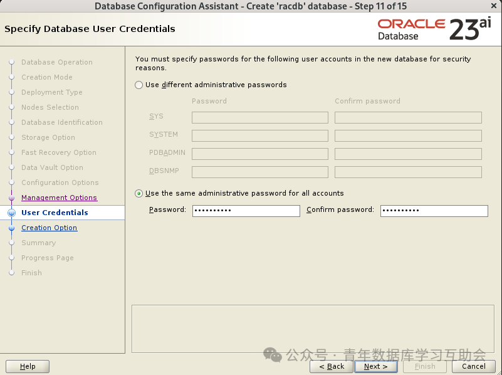Click the Next button

pos(376,366)
